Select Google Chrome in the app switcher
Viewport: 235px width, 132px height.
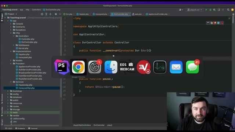(x=78, y=67)
